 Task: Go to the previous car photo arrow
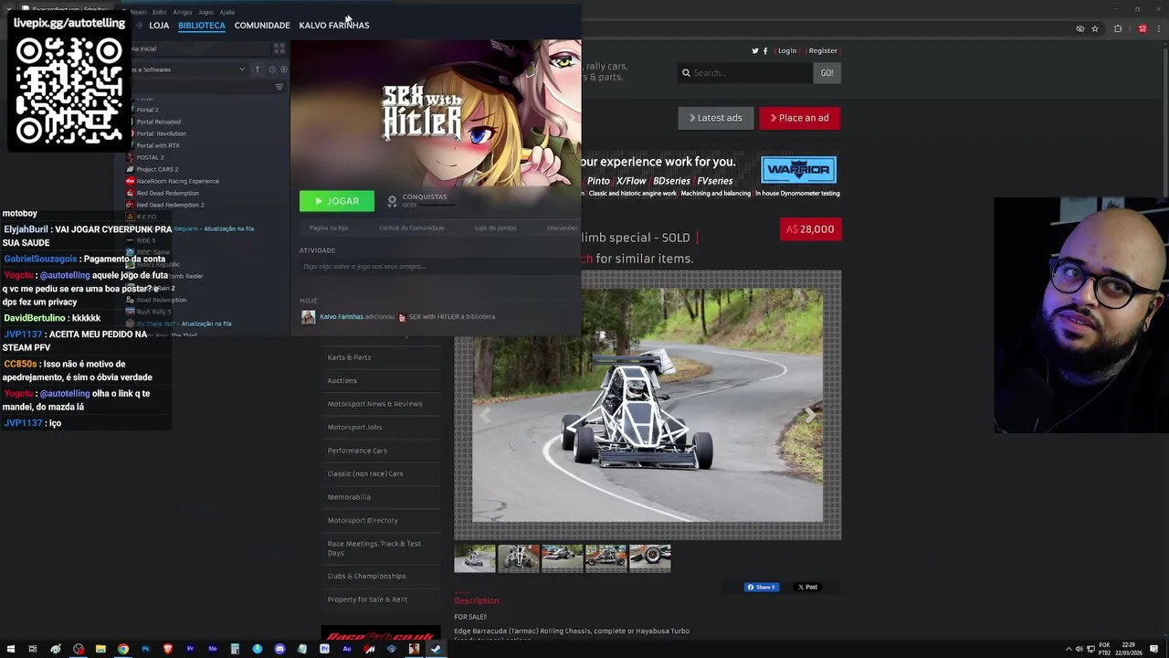click(x=485, y=416)
